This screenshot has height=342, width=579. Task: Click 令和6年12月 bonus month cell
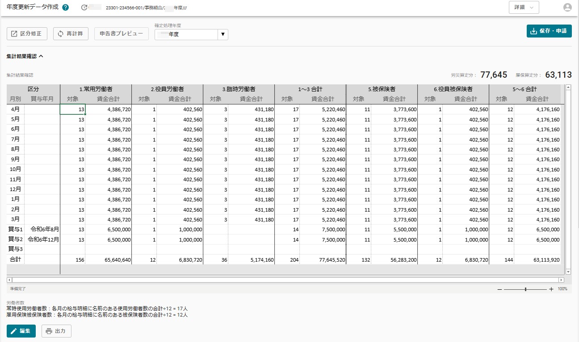tap(42, 239)
